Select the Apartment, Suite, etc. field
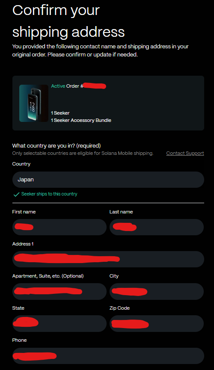Viewport: 214px width, 370px height. tap(59, 291)
